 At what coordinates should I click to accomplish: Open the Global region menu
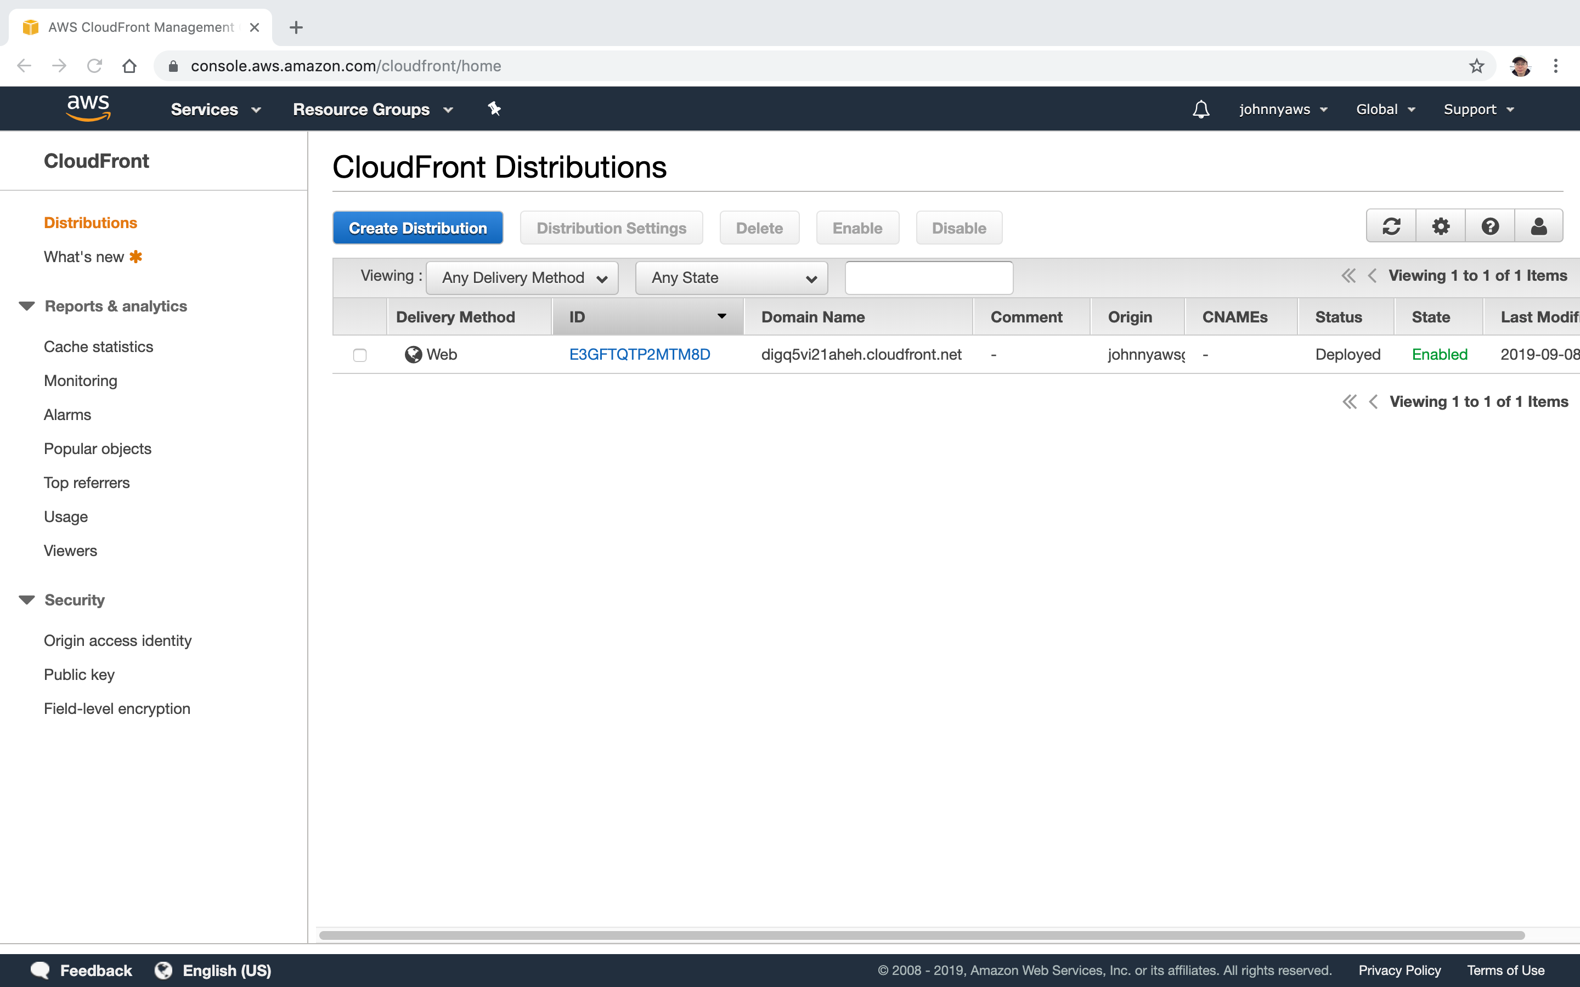pos(1385,109)
